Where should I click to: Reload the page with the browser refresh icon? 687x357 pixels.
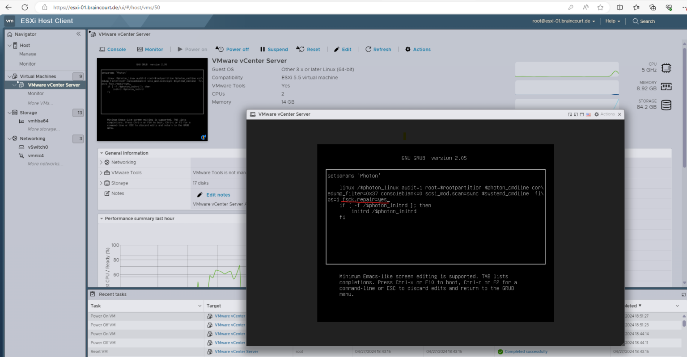(x=25, y=7)
